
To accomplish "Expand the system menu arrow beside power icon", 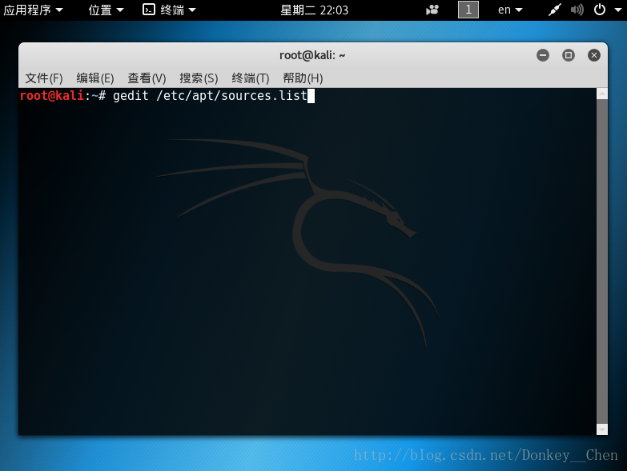I will (618, 10).
